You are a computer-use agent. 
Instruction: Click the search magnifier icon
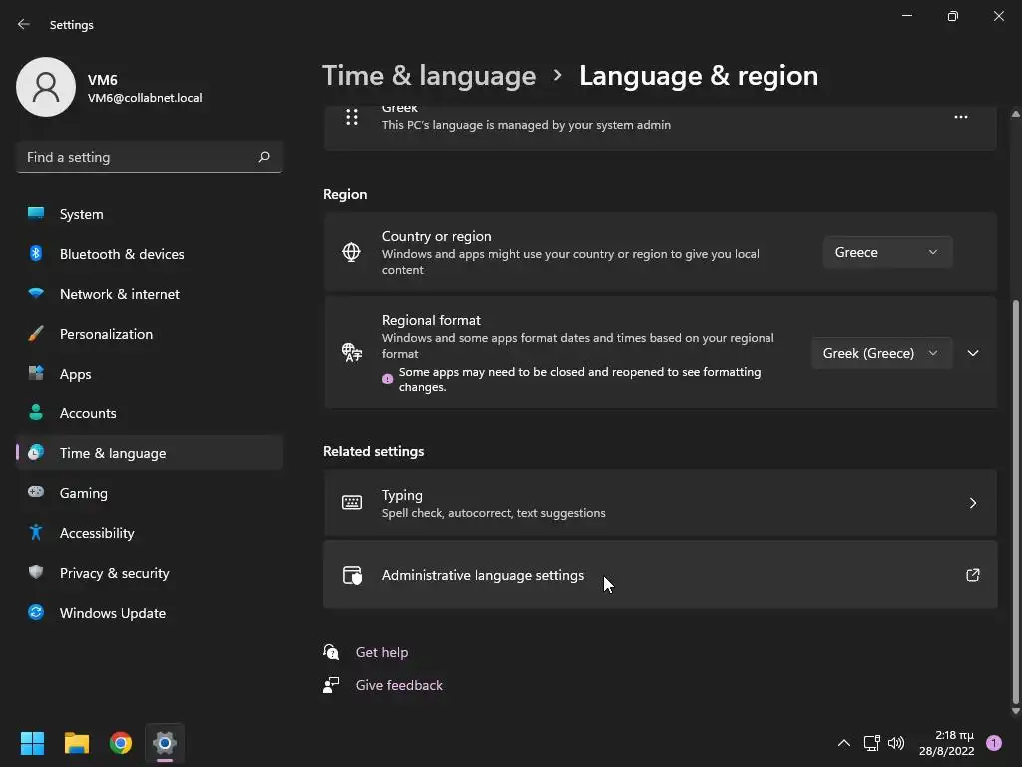(x=263, y=157)
